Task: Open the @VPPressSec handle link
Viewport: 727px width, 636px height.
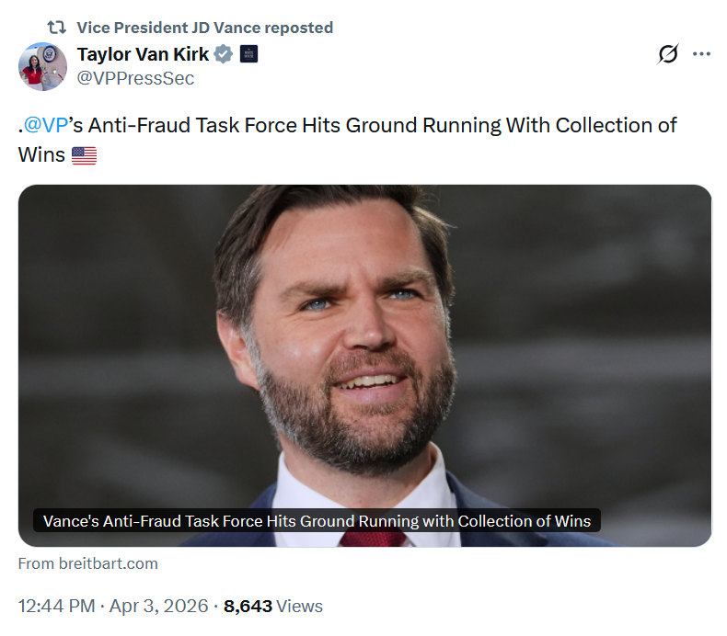Action: [135, 78]
